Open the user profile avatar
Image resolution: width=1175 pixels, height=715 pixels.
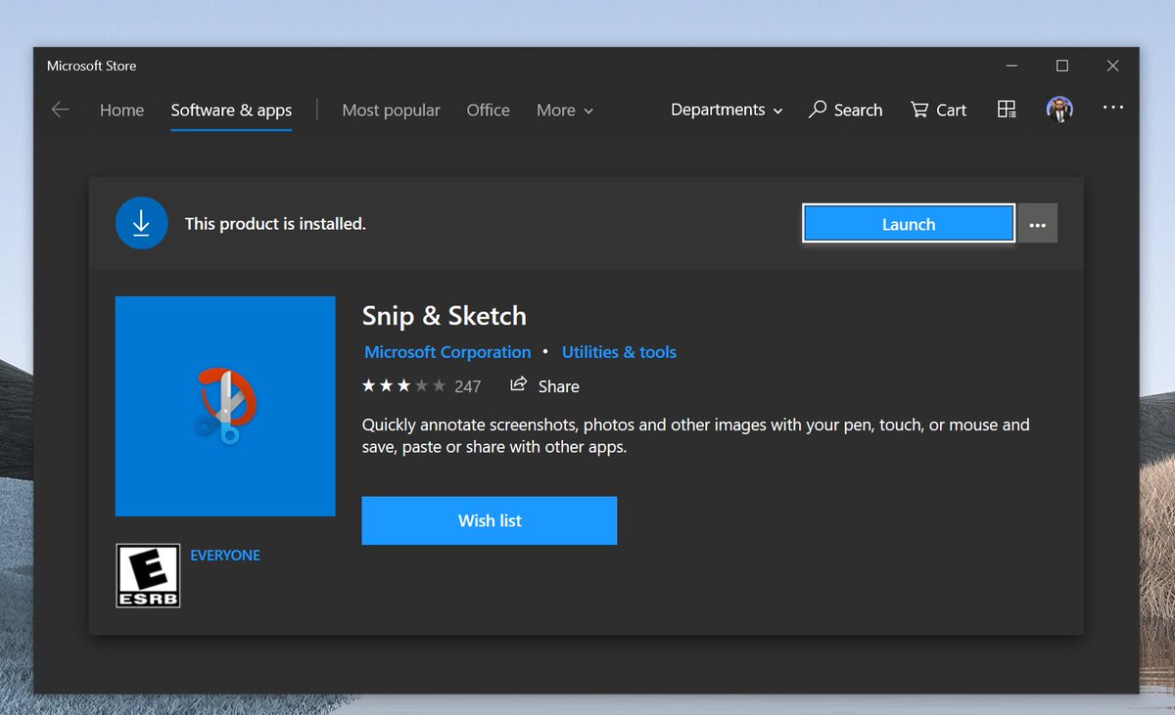[x=1059, y=110]
